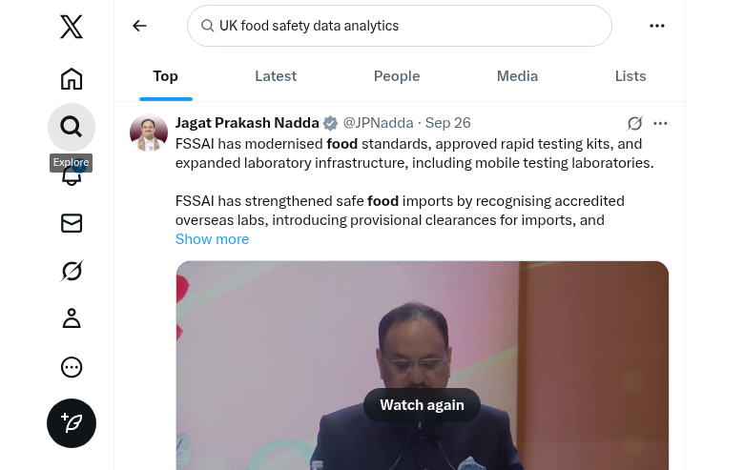
Task: Open the Lists tab
Action: pyautogui.click(x=630, y=76)
